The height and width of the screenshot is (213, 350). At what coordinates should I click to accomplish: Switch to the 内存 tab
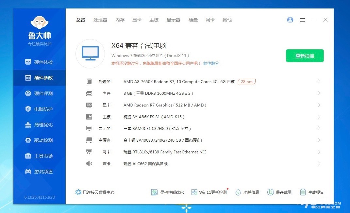(x=120, y=20)
